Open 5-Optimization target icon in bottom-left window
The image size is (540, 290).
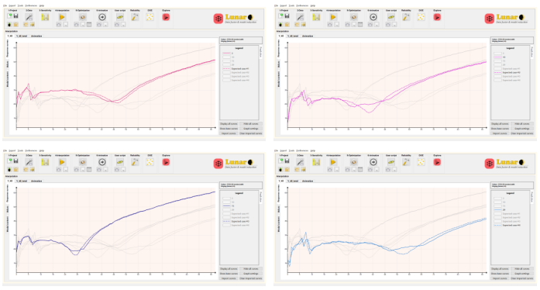tap(83, 162)
